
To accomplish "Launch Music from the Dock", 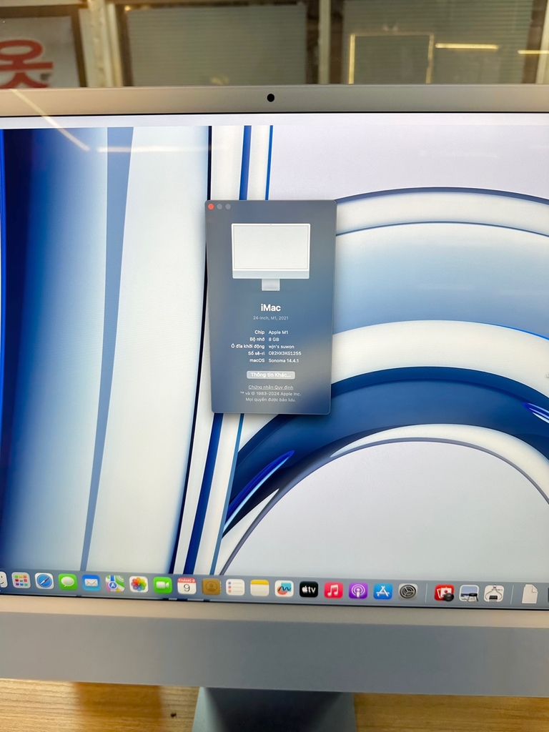I will 333,590.
